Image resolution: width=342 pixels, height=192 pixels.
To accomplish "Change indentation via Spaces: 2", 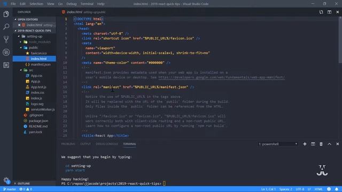I will pos(285,189).
